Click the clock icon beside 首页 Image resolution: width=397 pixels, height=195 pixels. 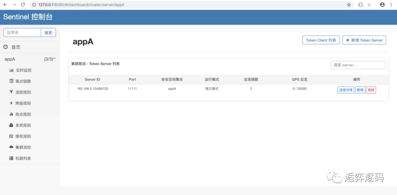coord(6,47)
